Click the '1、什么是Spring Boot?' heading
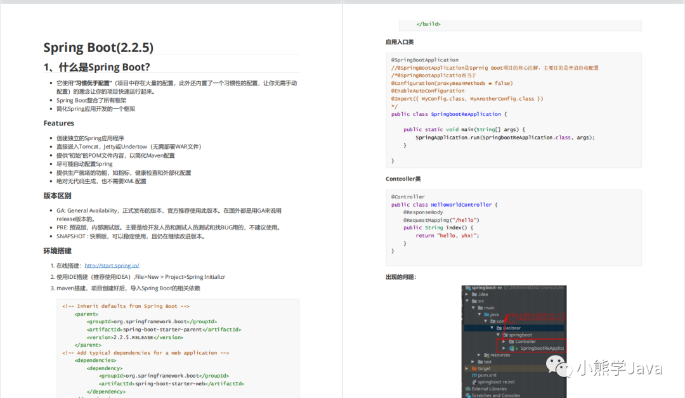This screenshot has height=398, width=685. (96, 67)
